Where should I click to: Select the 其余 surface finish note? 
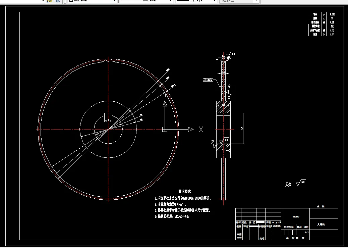(288, 185)
